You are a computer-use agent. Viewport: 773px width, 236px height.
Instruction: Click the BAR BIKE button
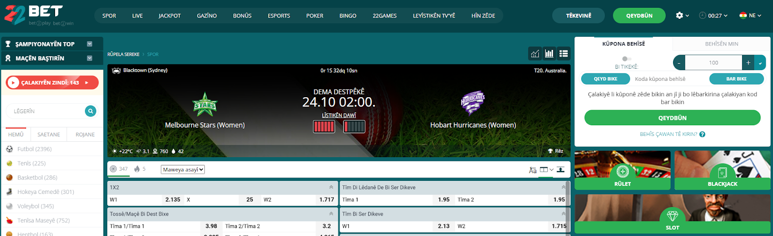click(x=736, y=79)
